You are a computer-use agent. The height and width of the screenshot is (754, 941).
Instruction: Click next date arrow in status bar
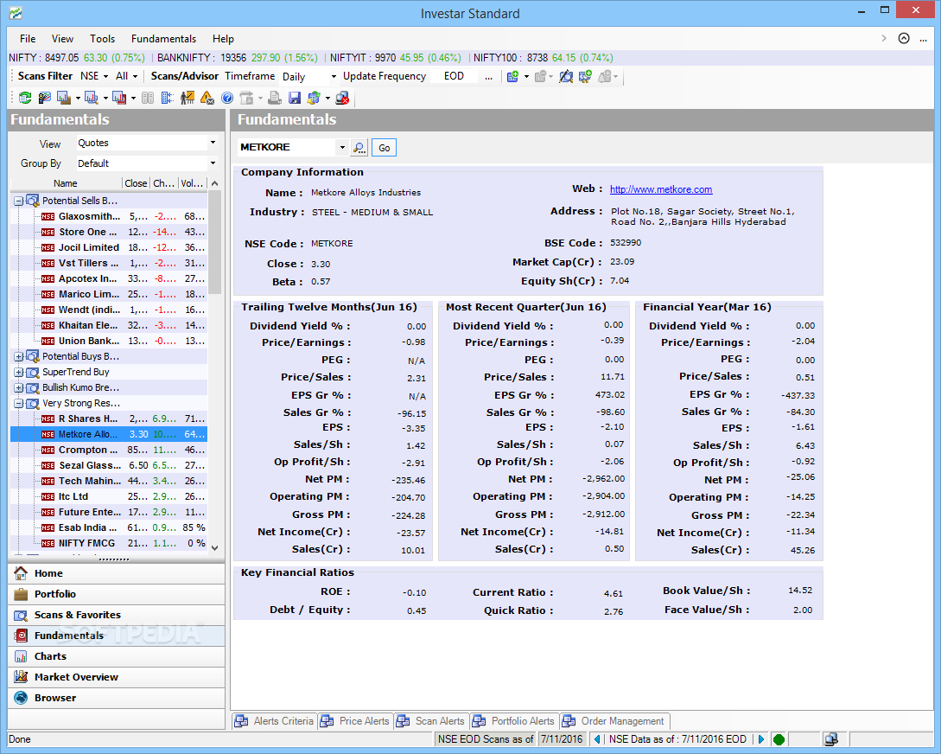pyautogui.click(x=761, y=739)
